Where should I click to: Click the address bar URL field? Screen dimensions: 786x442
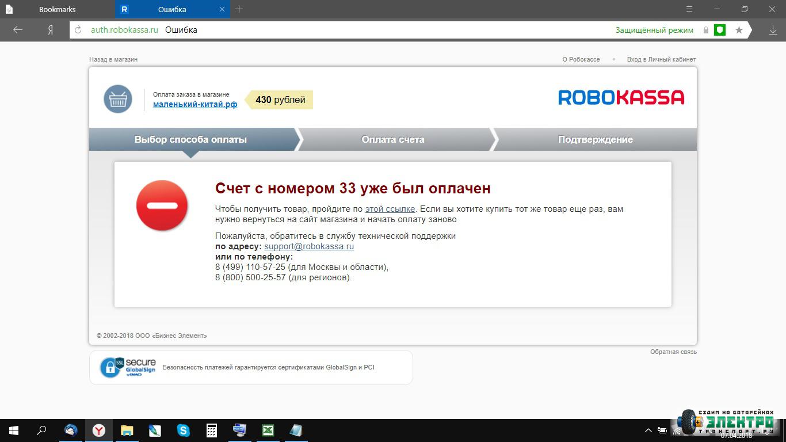[x=345, y=30]
